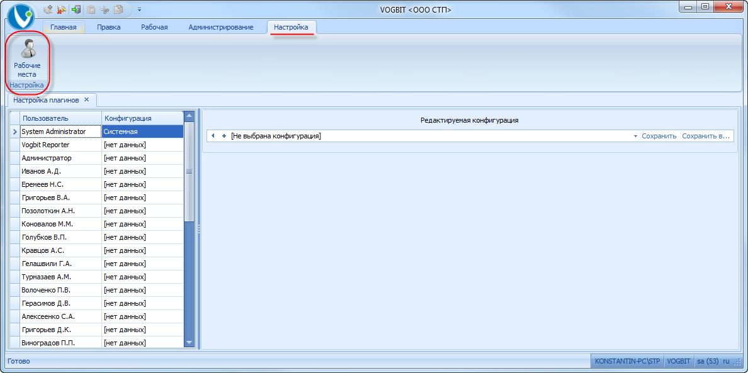Click the scissors cut icon
The width and height of the screenshot is (748, 373).
[105, 9]
